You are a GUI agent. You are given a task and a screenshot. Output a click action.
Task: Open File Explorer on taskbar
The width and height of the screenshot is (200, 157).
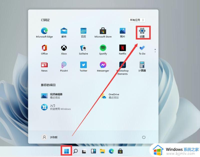(102, 151)
